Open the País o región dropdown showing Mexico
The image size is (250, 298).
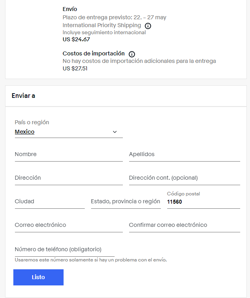pos(68,132)
